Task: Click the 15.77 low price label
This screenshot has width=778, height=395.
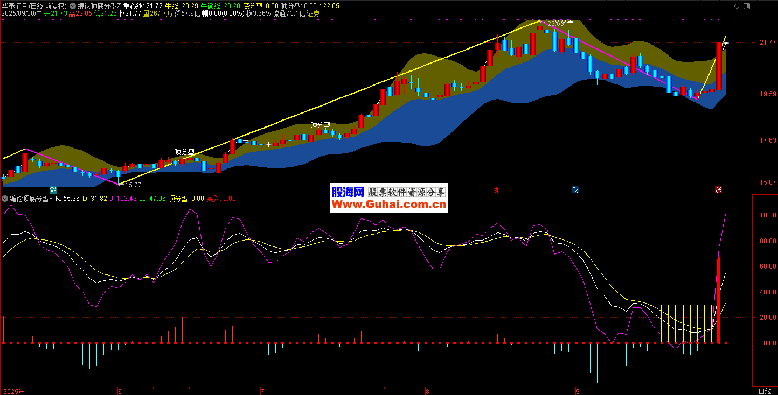Action: click(x=133, y=185)
